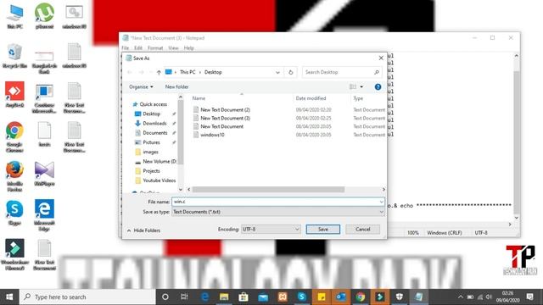
Task: Open the Organise dropdown menu
Action: tap(141, 86)
